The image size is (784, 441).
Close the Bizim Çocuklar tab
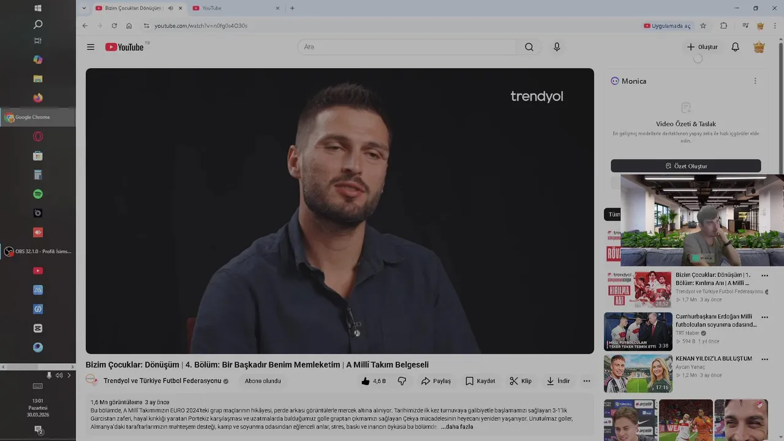tap(181, 8)
